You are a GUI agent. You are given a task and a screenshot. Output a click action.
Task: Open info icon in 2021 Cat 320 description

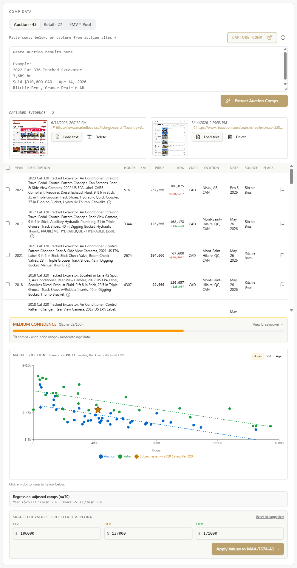(68, 266)
